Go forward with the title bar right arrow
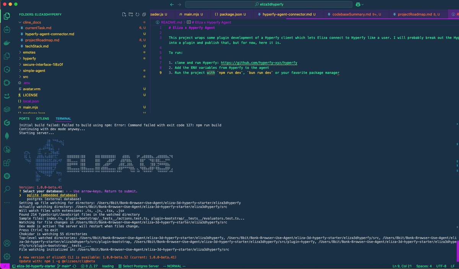The width and height of the screenshot is (459, 269). (179, 4)
